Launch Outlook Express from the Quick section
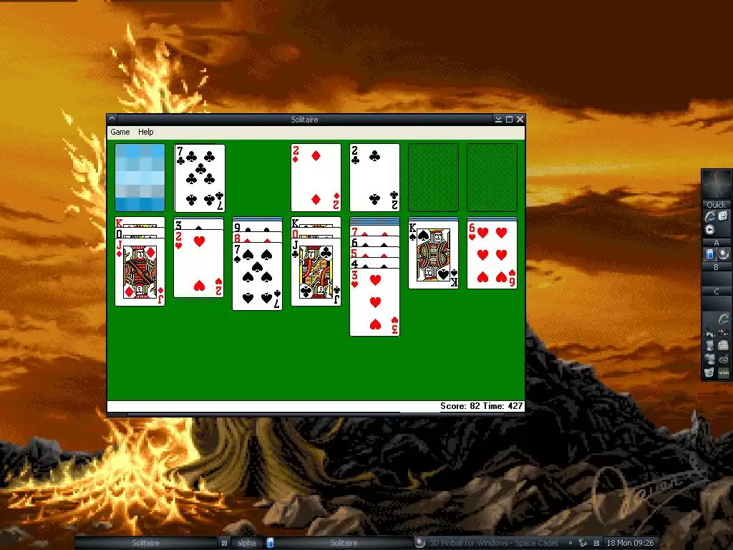 pyautogui.click(x=723, y=216)
